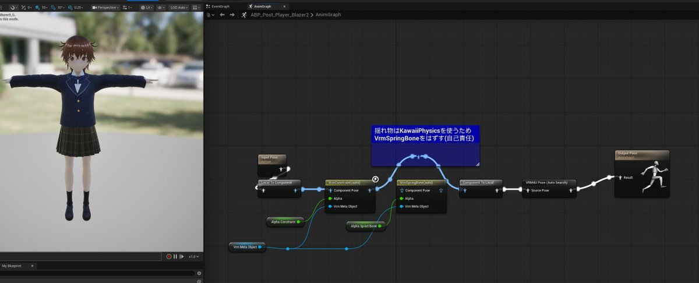The image size is (699, 283).
Task: Click the fast-path lightning icon on VrmConstraint
Action: point(376,179)
